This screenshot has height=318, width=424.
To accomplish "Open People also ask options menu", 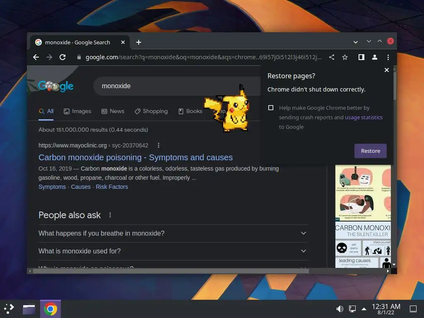I will [x=110, y=215].
